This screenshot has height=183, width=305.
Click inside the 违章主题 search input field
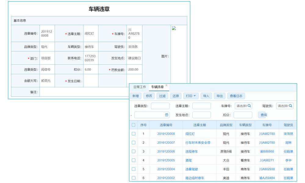(202, 106)
